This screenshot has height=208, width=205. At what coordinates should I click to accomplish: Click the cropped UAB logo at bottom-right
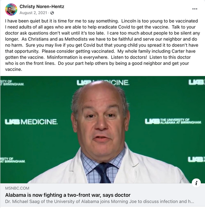tap(196, 159)
